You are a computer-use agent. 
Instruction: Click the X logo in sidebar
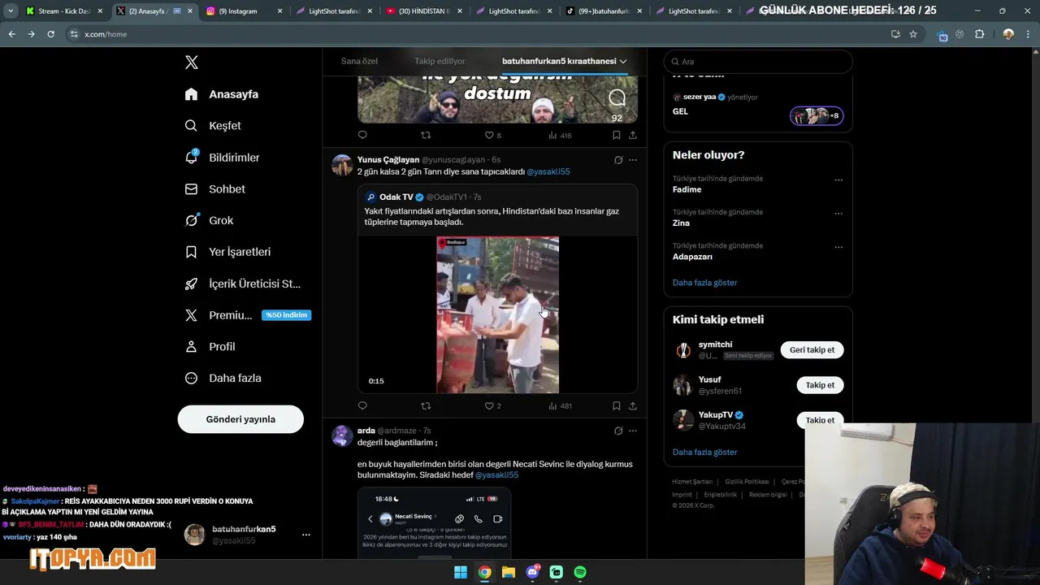[192, 63]
